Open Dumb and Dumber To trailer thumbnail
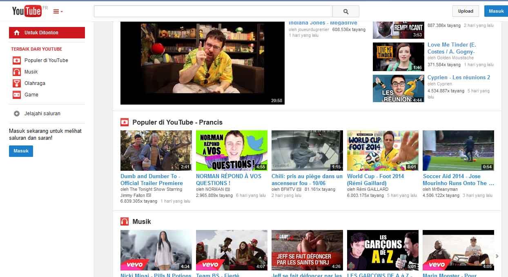Viewport: 508px width, 277px height. (x=156, y=150)
